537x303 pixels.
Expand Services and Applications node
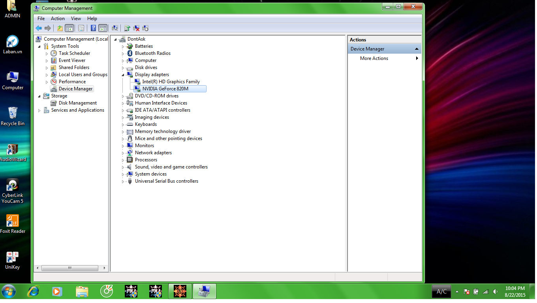click(39, 110)
